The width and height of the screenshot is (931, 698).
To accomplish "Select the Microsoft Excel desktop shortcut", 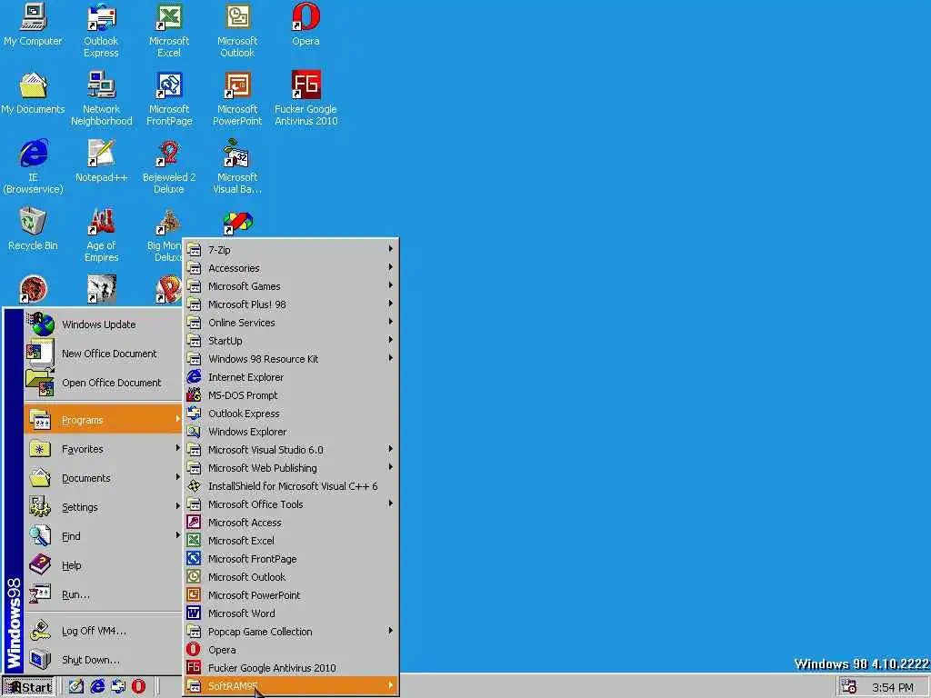I will coord(169,31).
